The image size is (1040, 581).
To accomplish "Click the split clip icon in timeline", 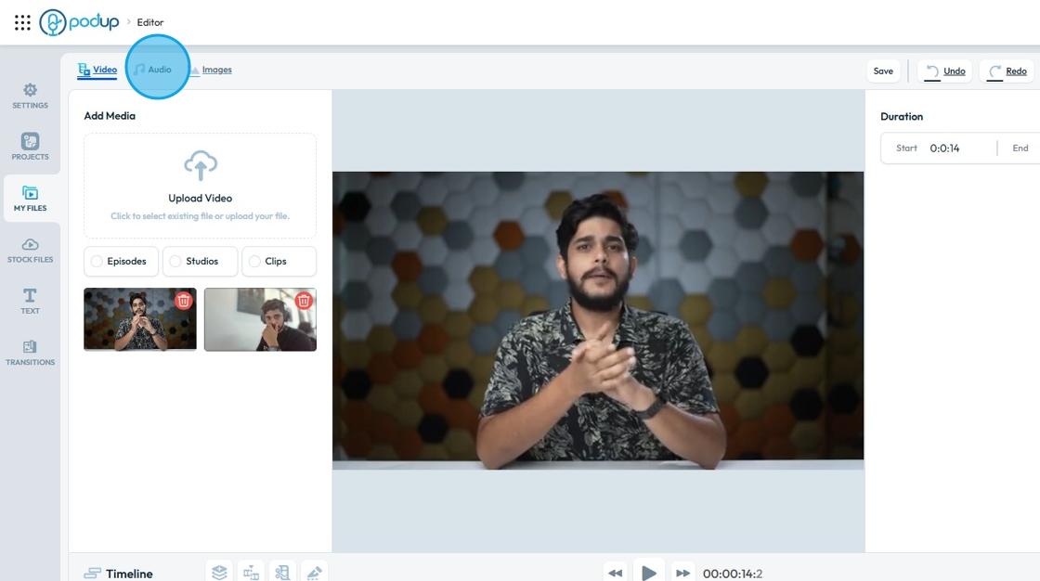I will 251,572.
